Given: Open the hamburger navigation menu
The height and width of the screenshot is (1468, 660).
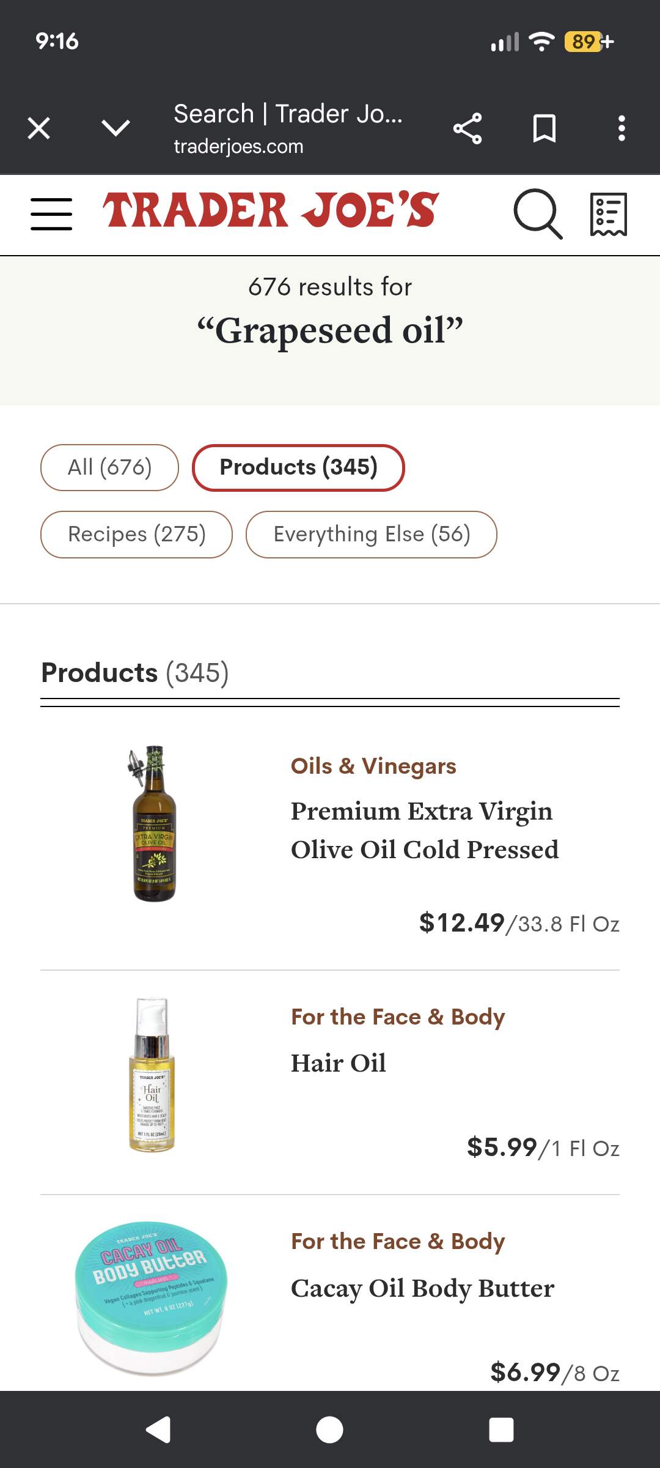Looking at the screenshot, I should (x=51, y=213).
